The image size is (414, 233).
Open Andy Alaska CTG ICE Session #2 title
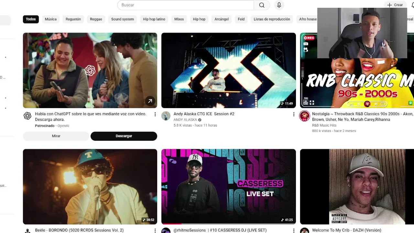tap(204, 114)
